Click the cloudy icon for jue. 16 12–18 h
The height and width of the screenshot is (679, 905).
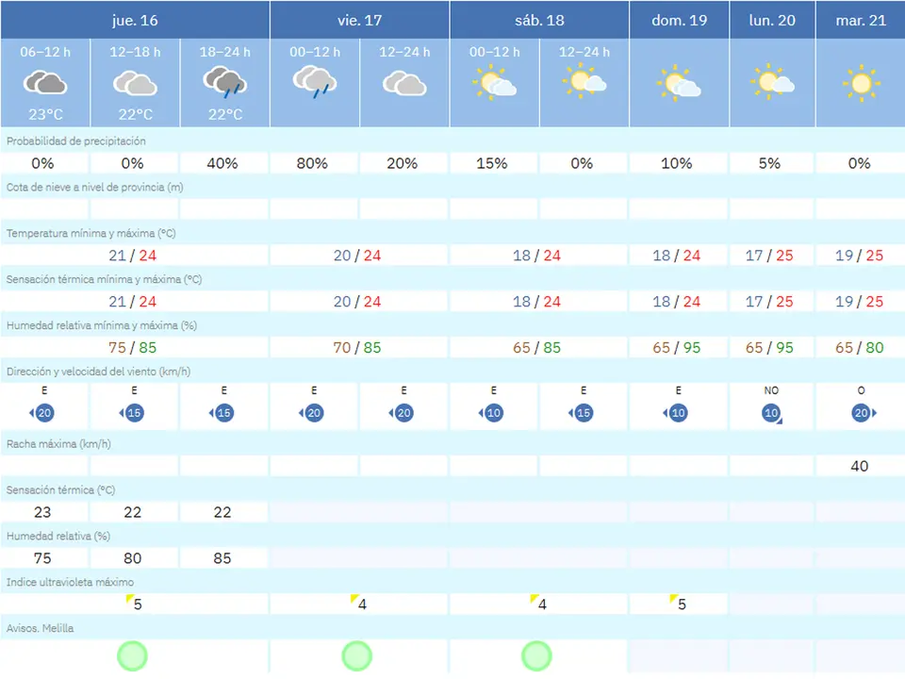point(135,83)
